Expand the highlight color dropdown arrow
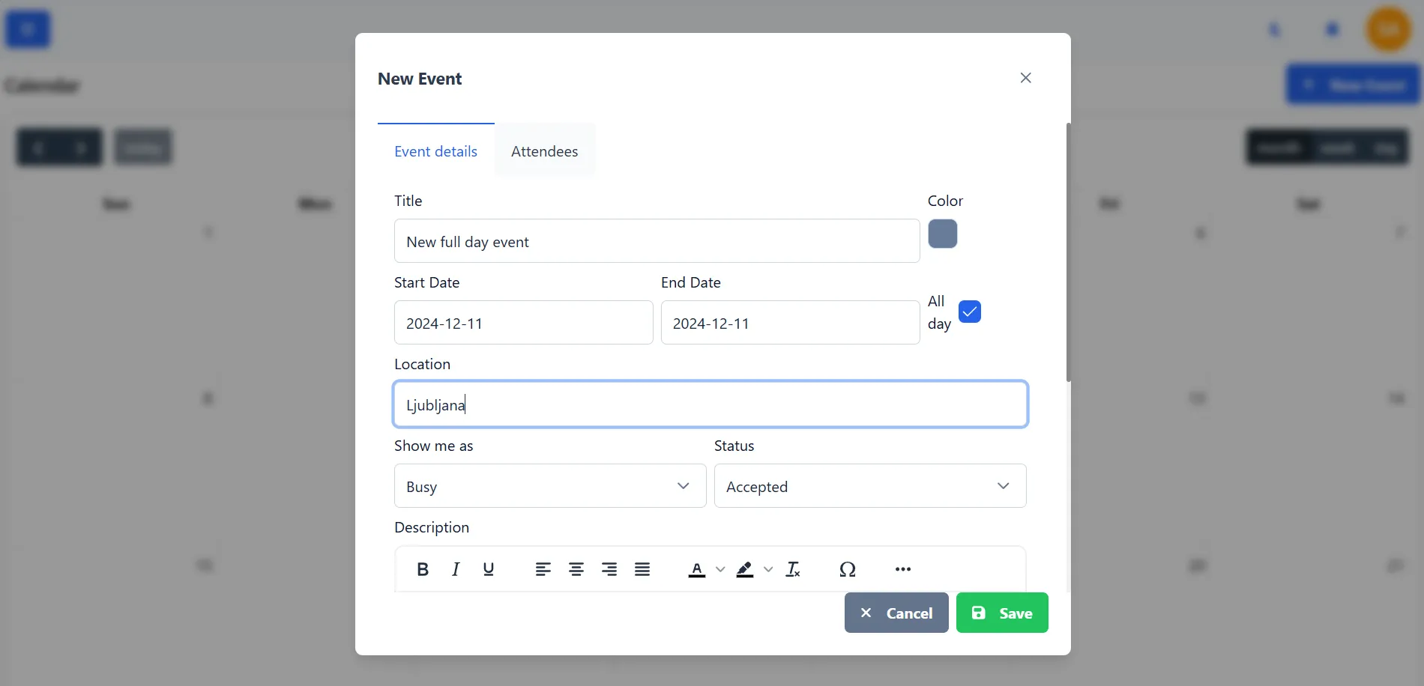Image resolution: width=1424 pixels, height=686 pixels. (x=768, y=569)
